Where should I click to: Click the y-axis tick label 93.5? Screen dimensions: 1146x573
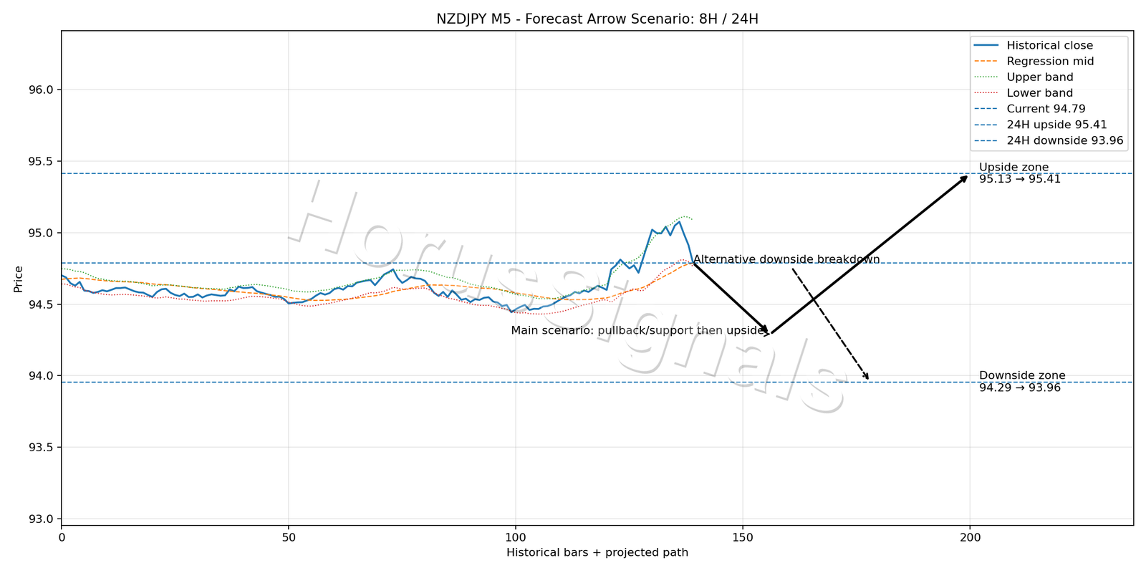(41, 448)
